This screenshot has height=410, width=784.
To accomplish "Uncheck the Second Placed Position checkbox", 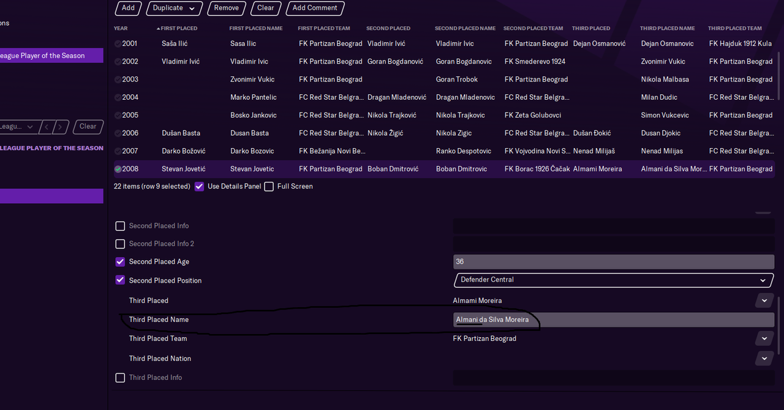I will click(120, 280).
